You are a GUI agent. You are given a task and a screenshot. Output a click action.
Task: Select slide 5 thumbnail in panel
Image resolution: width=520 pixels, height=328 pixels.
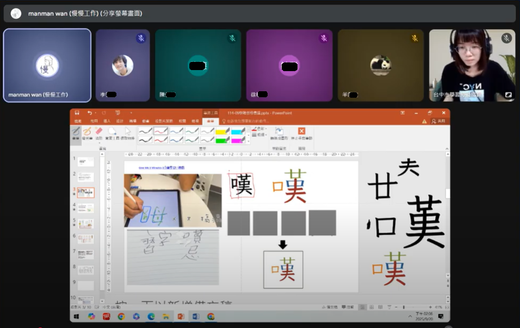85,223
